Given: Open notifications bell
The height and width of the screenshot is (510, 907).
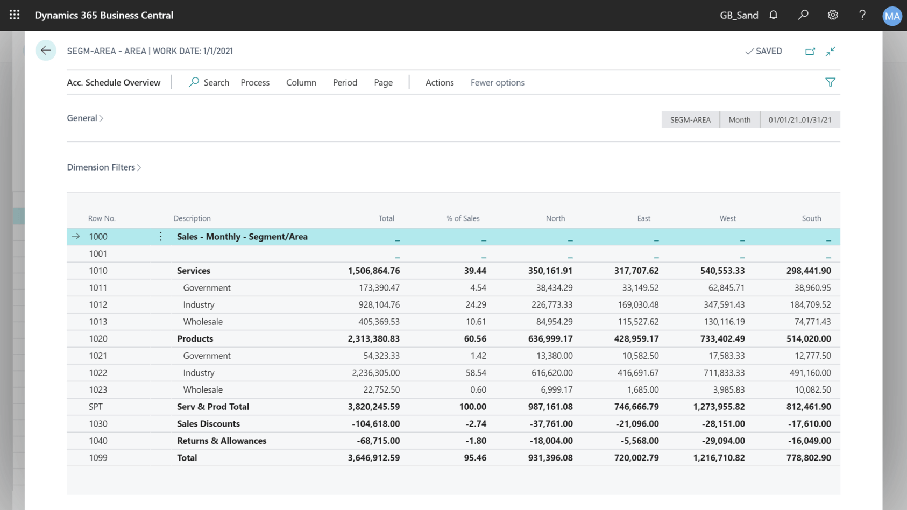Looking at the screenshot, I should [x=773, y=15].
